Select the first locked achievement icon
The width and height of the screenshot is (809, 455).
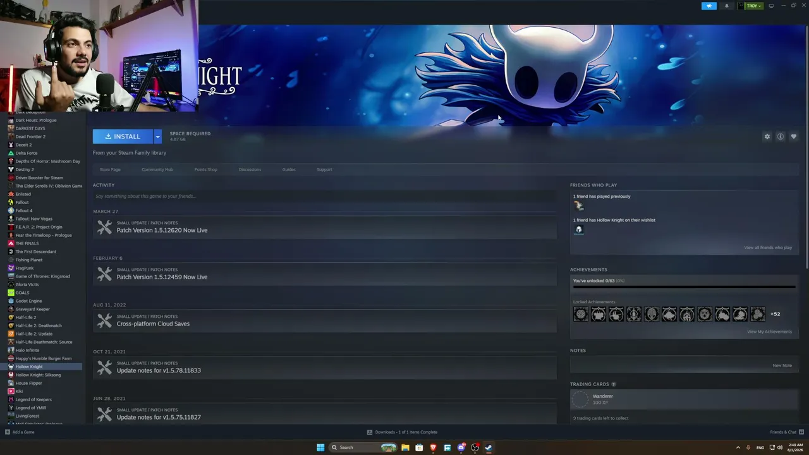pyautogui.click(x=581, y=314)
